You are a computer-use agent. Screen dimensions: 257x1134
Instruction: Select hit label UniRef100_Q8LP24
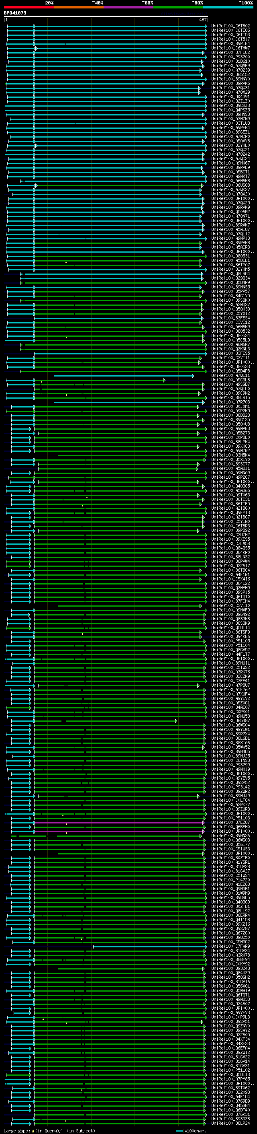230,1123
